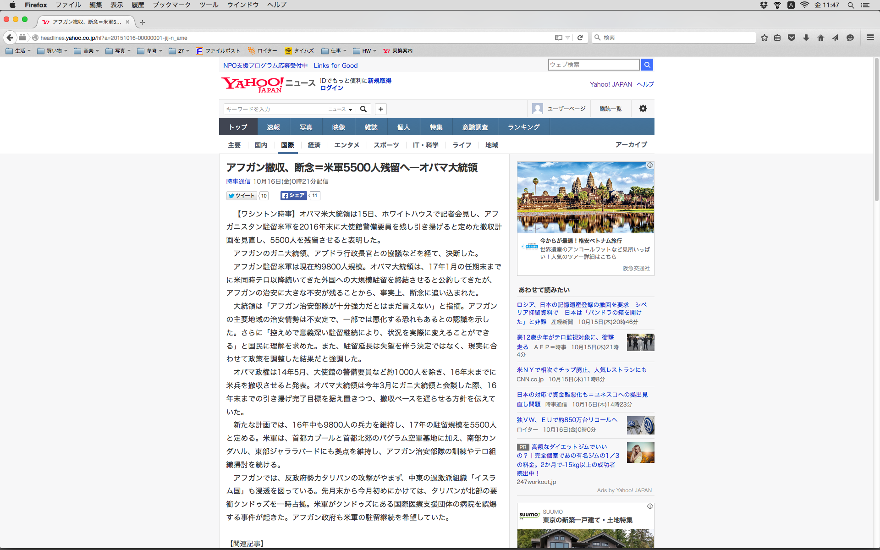The height and width of the screenshot is (550, 880).
Task: Click the Yahoo settings gear icon
Action: [x=643, y=109]
